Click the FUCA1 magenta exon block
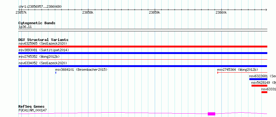The image size is (276, 117). pos(211,114)
